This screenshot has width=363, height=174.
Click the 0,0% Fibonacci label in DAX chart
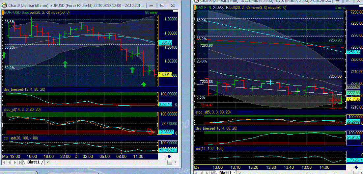point(201,97)
